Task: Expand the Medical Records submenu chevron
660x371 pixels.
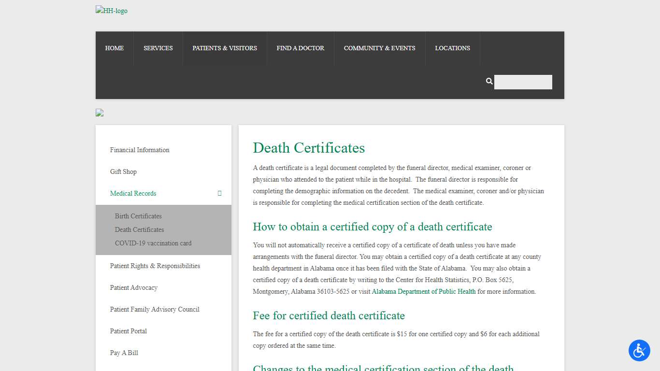Action: pyautogui.click(x=219, y=193)
